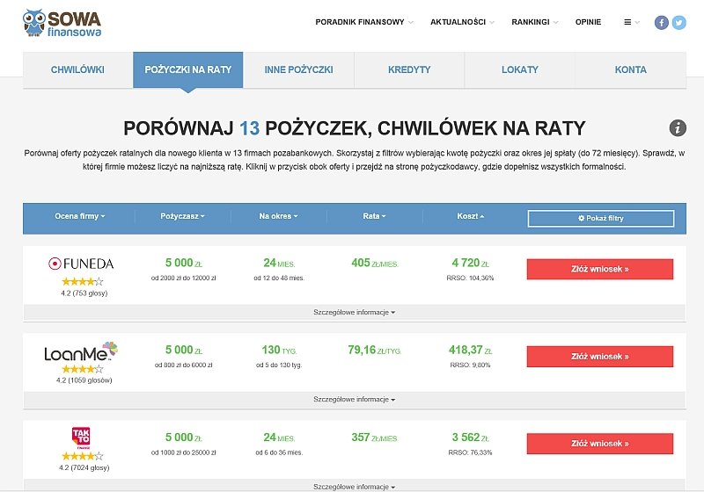Click Złóż wniosek for Tak To
This screenshot has height=492, width=704.
[600, 443]
